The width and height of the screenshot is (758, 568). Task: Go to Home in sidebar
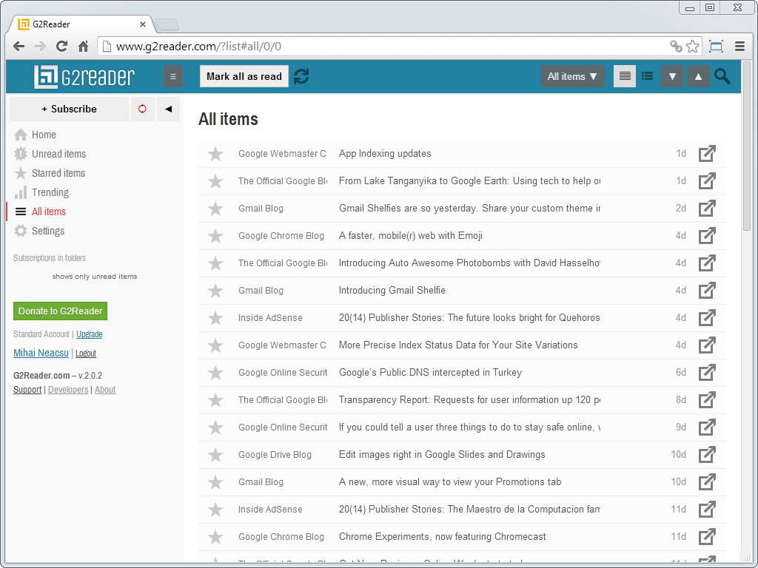[x=36, y=135]
